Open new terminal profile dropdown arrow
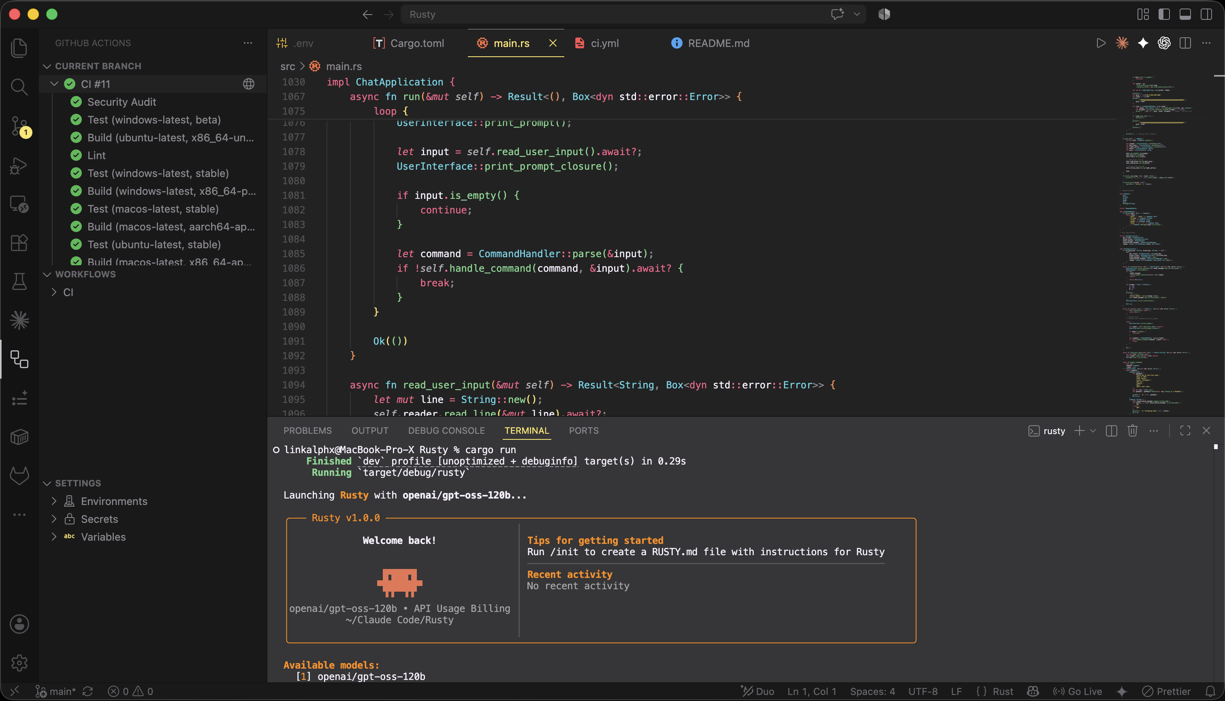The image size is (1225, 701). pyautogui.click(x=1093, y=430)
